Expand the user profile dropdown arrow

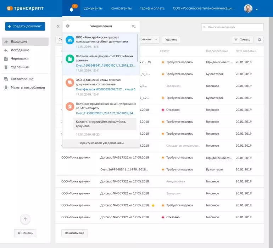tap(257, 10)
